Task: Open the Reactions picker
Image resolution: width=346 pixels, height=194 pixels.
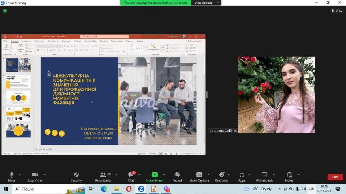Action: click(221, 177)
